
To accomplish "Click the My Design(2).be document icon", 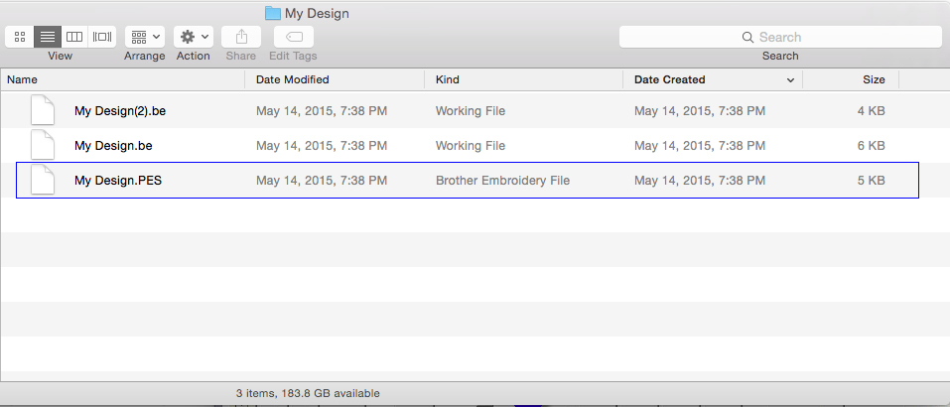I will click(x=43, y=111).
